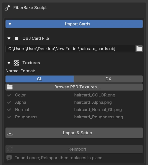Viewport: 148px width, 165px height.
Task: Click the Textures heading text
Action: coord(31,63)
